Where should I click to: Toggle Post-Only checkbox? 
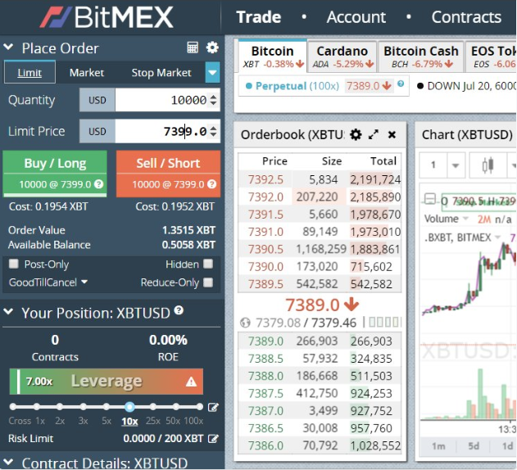pos(13,264)
